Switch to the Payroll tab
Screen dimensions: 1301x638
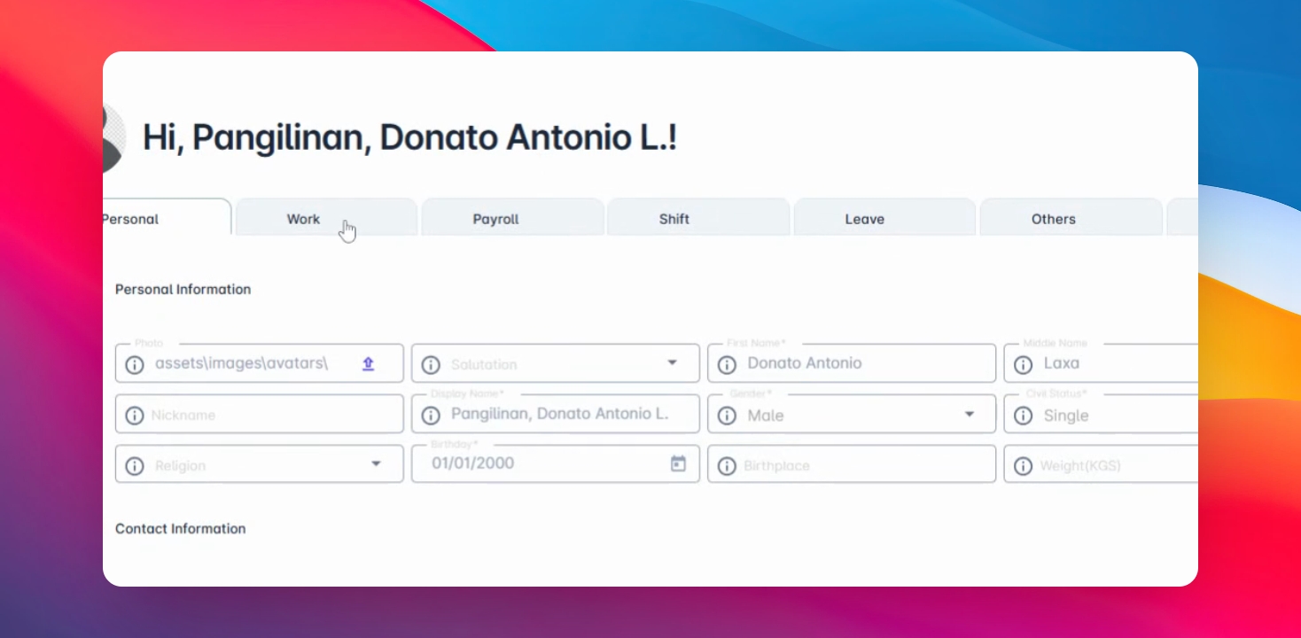pos(513,218)
